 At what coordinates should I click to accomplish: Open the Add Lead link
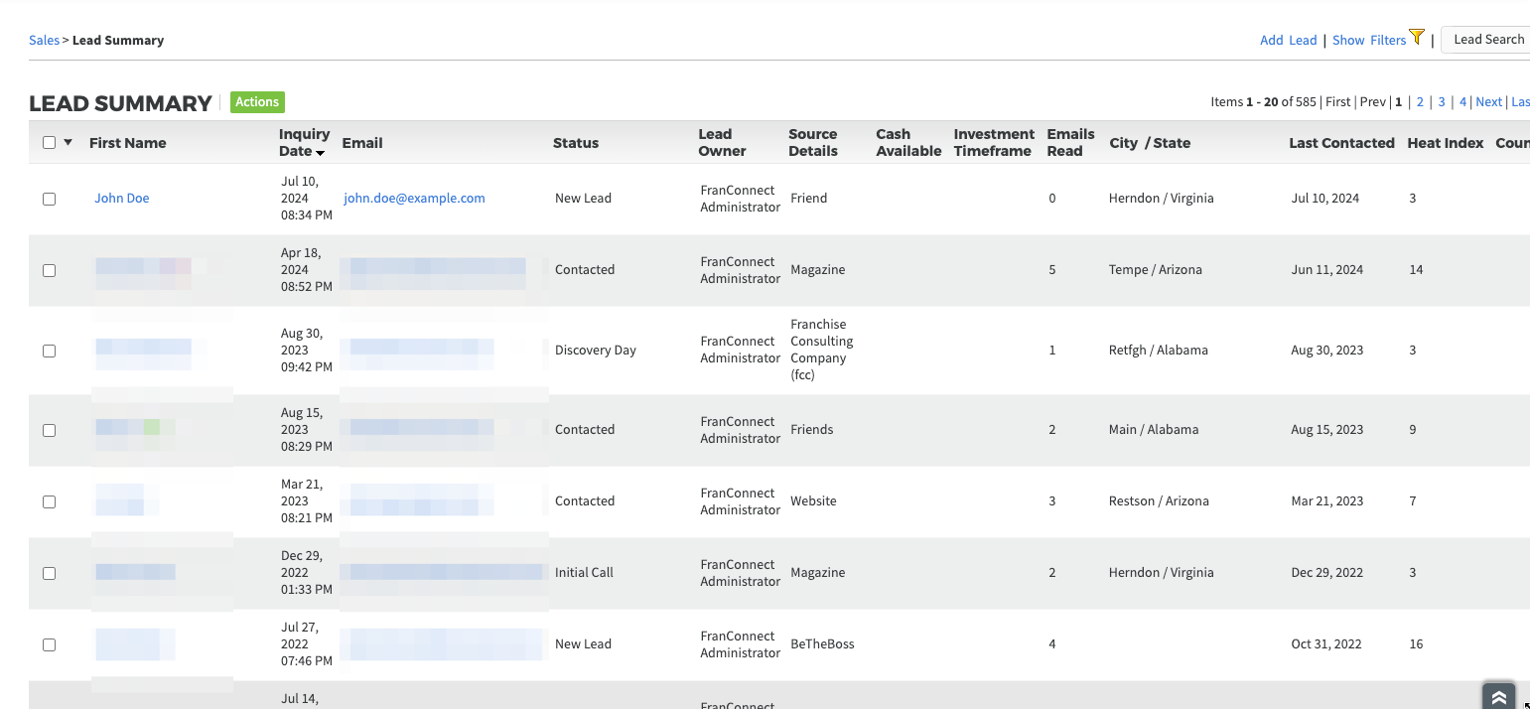click(x=1288, y=41)
